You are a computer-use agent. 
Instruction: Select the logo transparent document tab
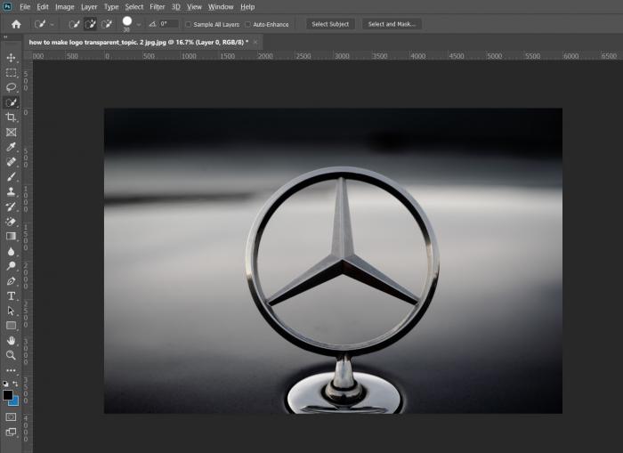(x=139, y=42)
